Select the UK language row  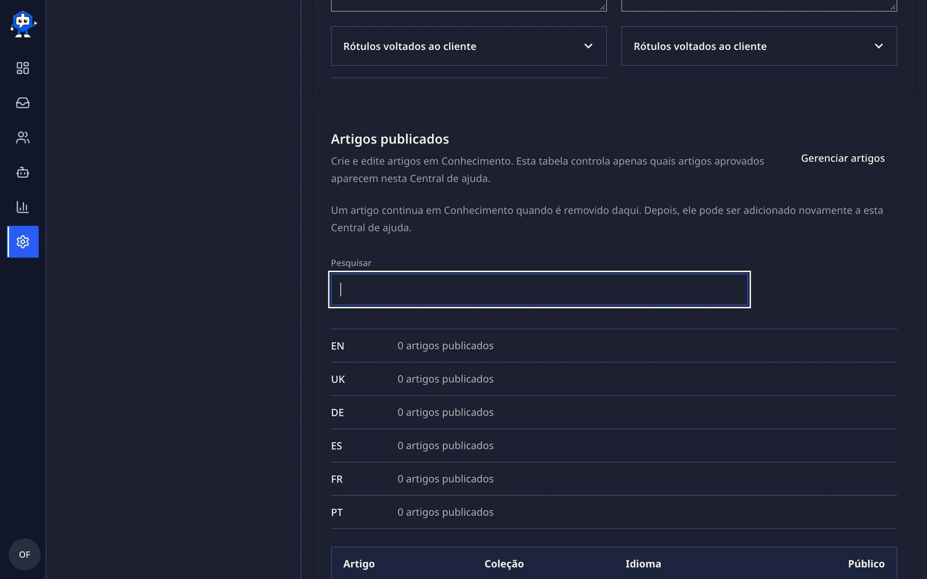(x=614, y=379)
